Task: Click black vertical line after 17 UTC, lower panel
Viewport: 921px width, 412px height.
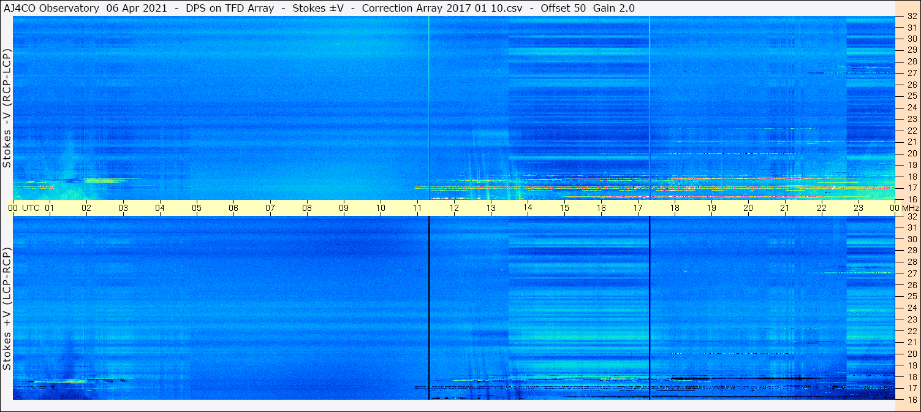Action: click(x=650, y=308)
